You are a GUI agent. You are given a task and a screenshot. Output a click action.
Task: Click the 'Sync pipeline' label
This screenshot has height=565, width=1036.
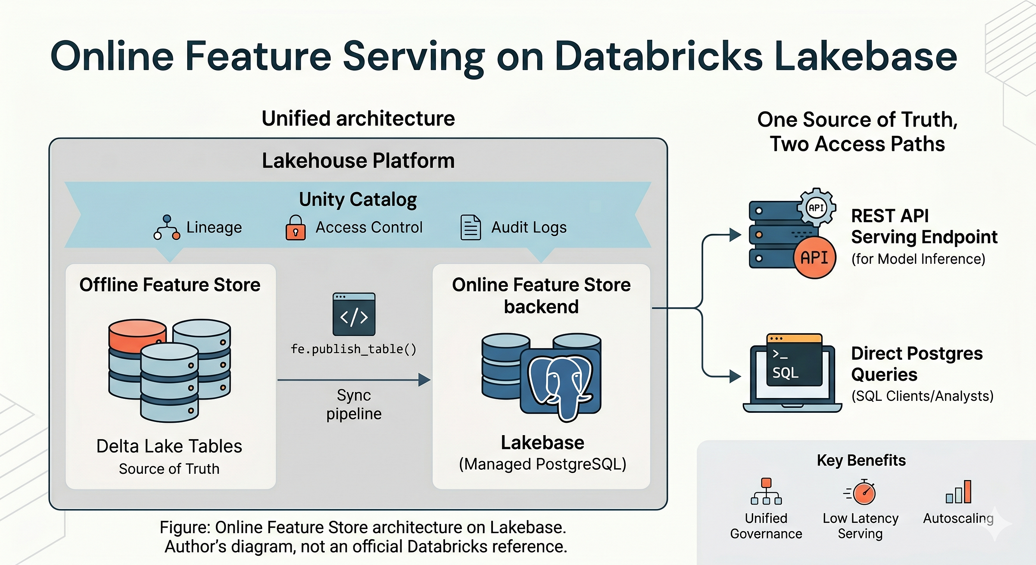pos(354,404)
